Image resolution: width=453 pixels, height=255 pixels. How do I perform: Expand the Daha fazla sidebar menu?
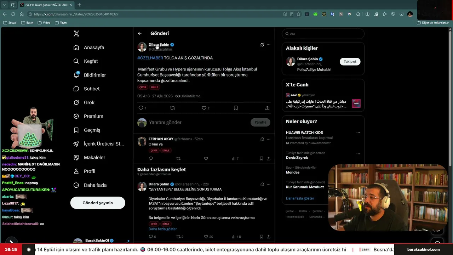[x=90, y=185]
